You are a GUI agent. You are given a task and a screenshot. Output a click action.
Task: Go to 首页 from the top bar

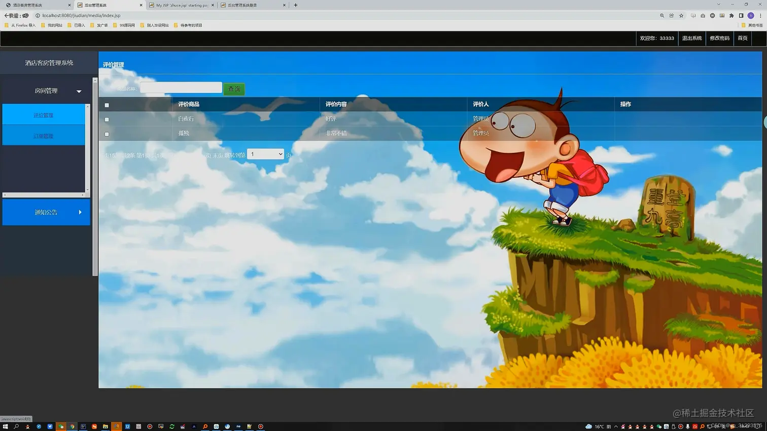(743, 38)
